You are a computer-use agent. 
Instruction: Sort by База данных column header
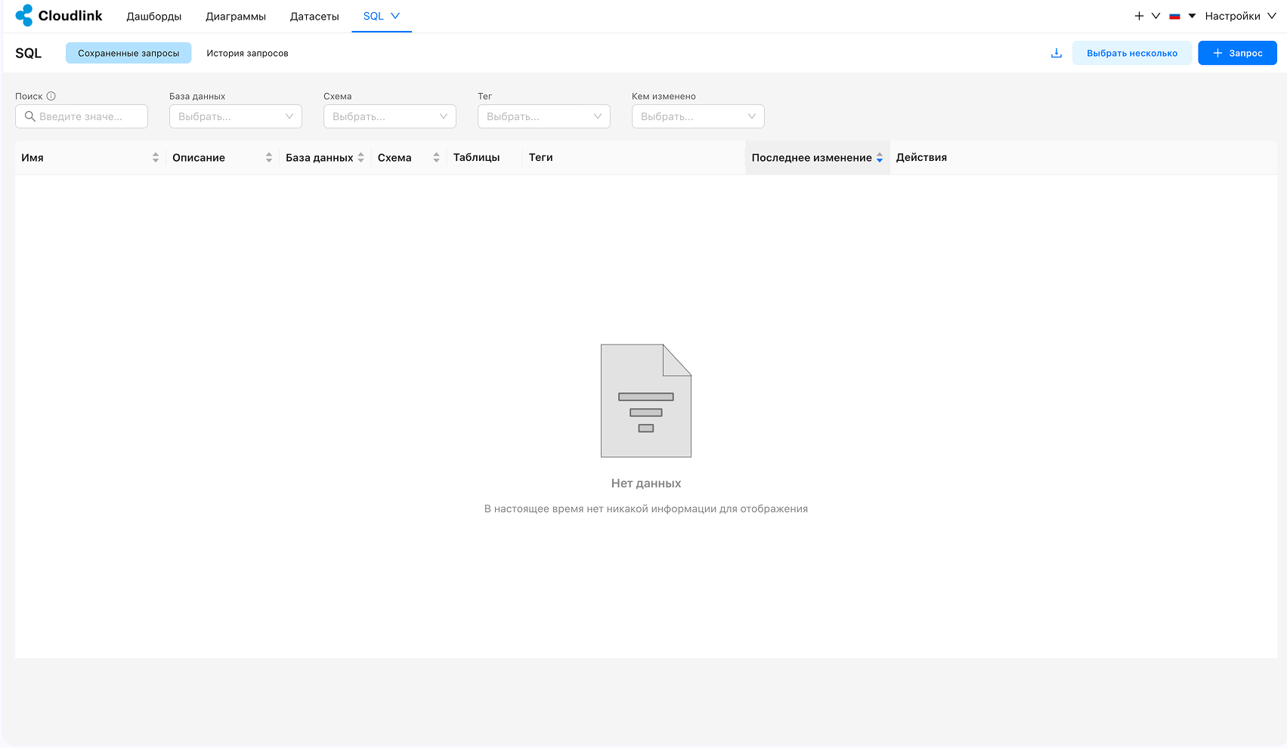pos(325,157)
